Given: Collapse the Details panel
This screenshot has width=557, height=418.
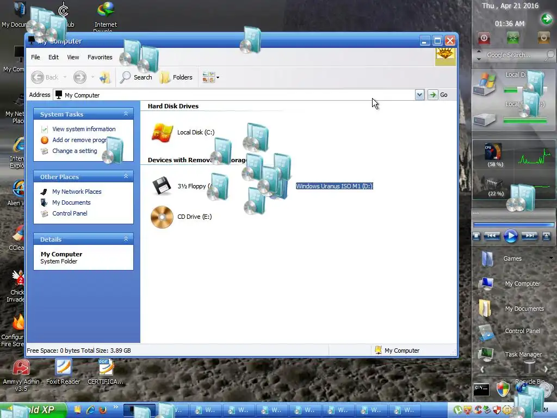Looking at the screenshot, I should point(126,239).
